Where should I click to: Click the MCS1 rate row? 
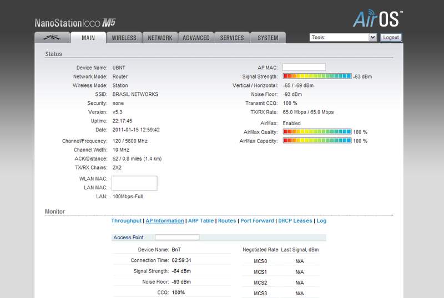281,272
